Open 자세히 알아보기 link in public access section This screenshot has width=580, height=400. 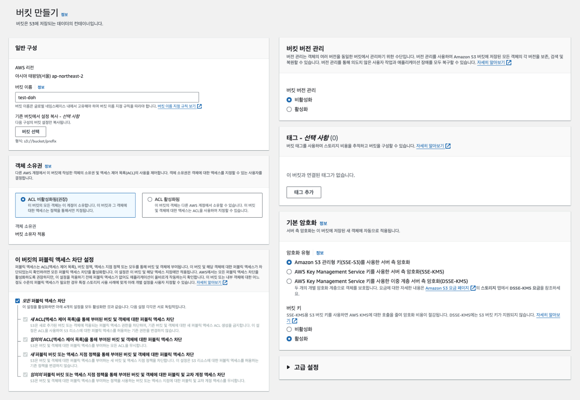tap(209, 283)
